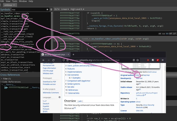The height and width of the screenshot is (121, 177).
Task: Jump to External links section
Action: [x=74, y=93]
